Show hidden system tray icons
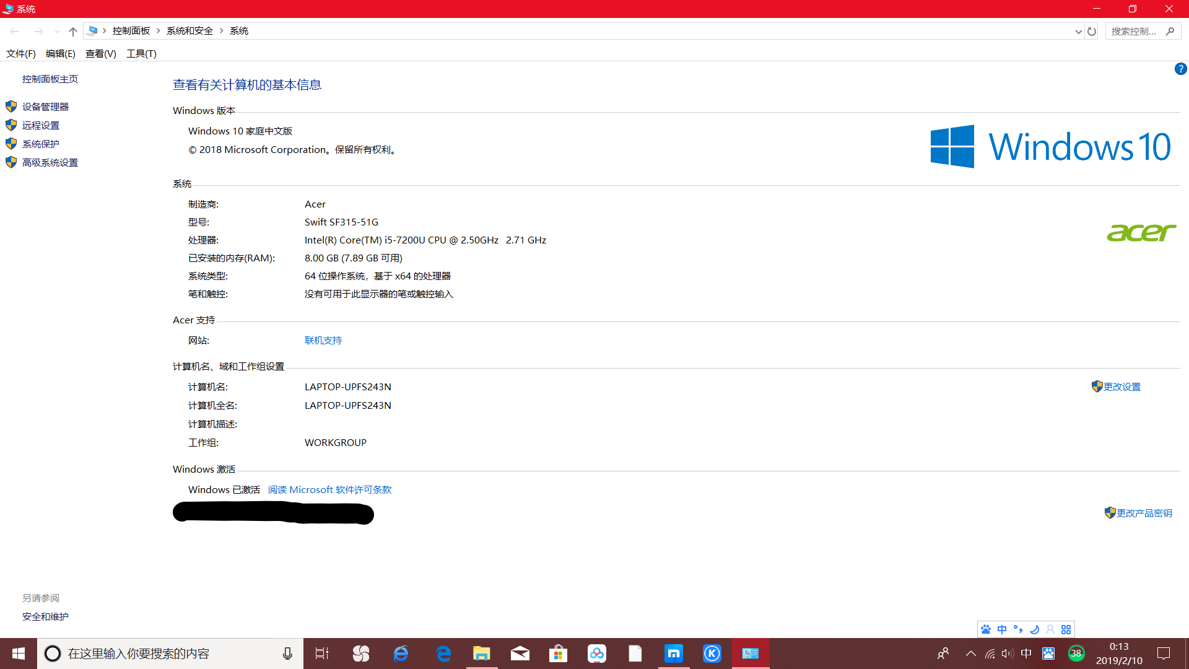The width and height of the screenshot is (1189, 669). pyautogui.click(x=971, y=654)
